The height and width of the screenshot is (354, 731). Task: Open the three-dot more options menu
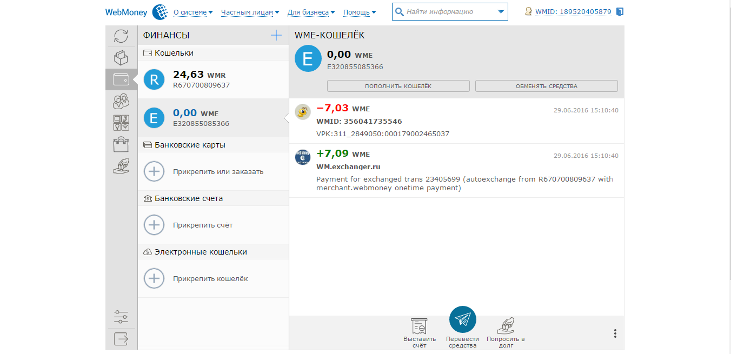pyautogui.click(x=615, y=333)
